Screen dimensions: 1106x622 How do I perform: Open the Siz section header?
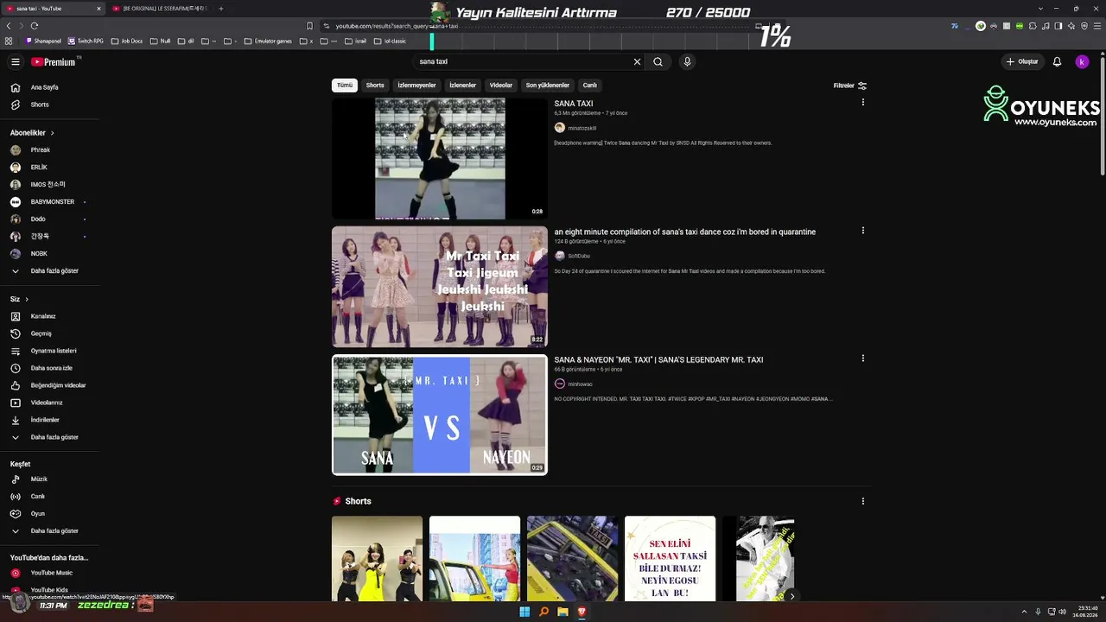[19, 299]
